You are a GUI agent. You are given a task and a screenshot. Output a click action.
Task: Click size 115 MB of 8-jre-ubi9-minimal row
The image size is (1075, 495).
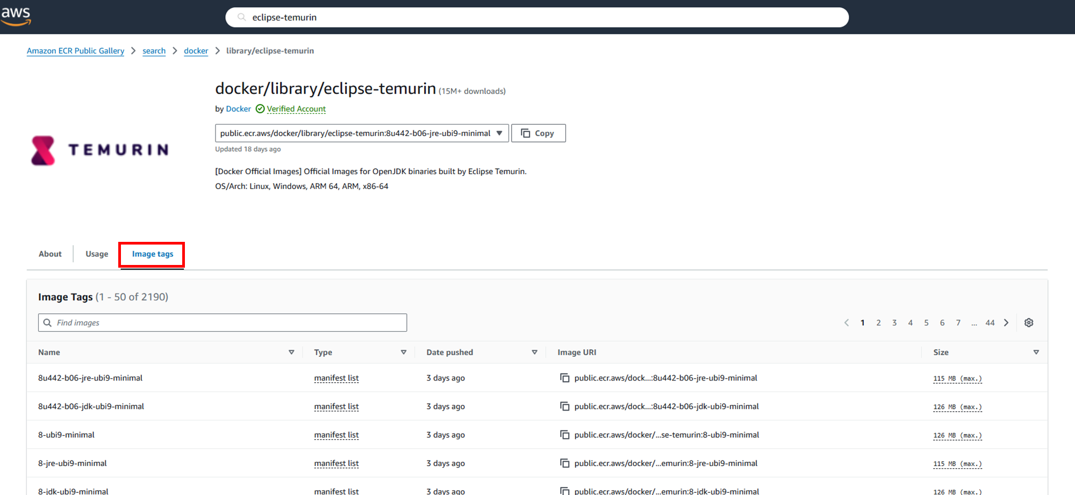[957, 464]
